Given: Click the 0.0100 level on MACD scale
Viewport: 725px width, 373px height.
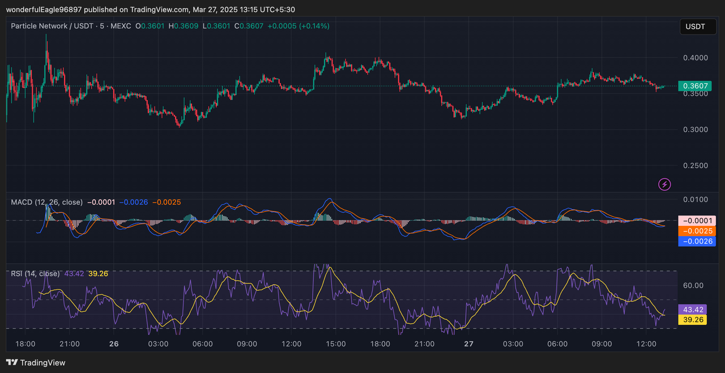Looking at the screenshot, I should [x=694, y=200].
